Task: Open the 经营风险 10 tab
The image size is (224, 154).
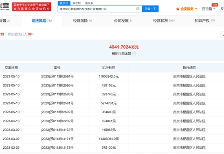Action: (82, 21)
